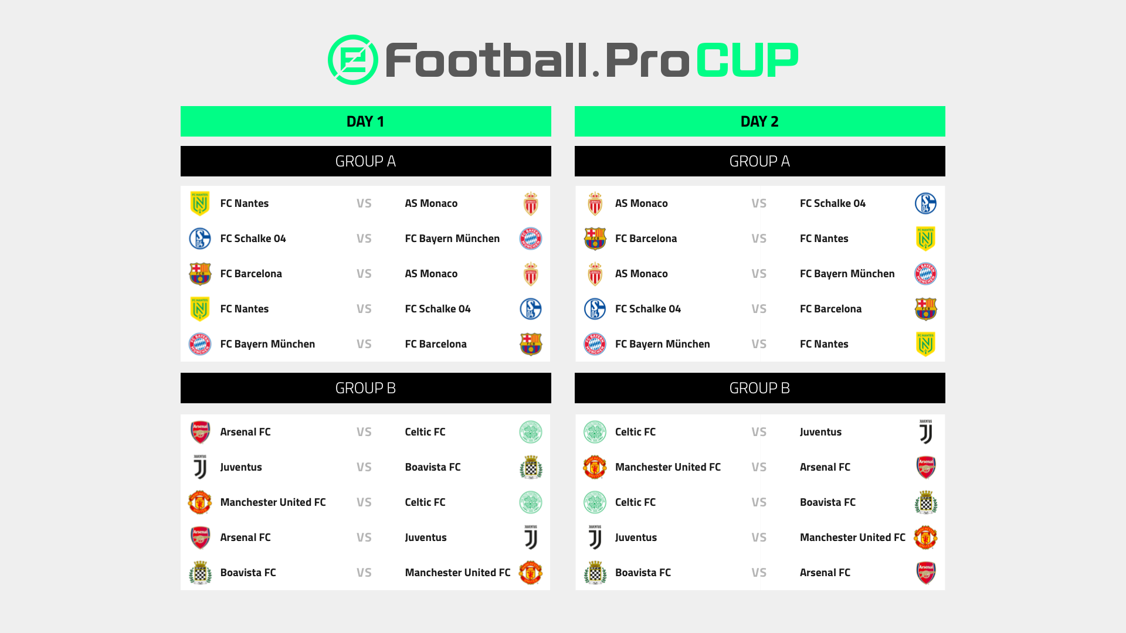Click Manchester United crest in Day 1 Boavista–United match
Screen dimensions: 1126x633
[x=531, y=573]
